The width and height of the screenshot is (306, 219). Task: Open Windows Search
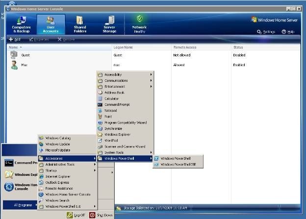click(67, 200)
